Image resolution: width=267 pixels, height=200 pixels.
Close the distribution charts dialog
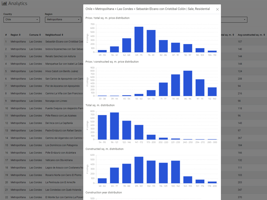217,9
